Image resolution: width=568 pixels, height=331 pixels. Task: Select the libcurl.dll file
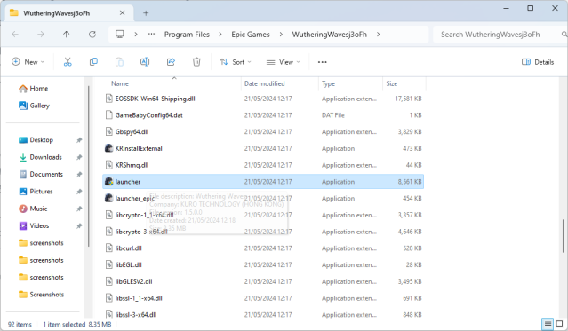263,248
